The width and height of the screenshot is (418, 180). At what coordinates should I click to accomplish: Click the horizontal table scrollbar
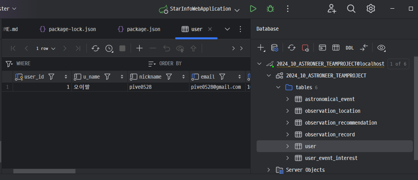click(45, 171)
